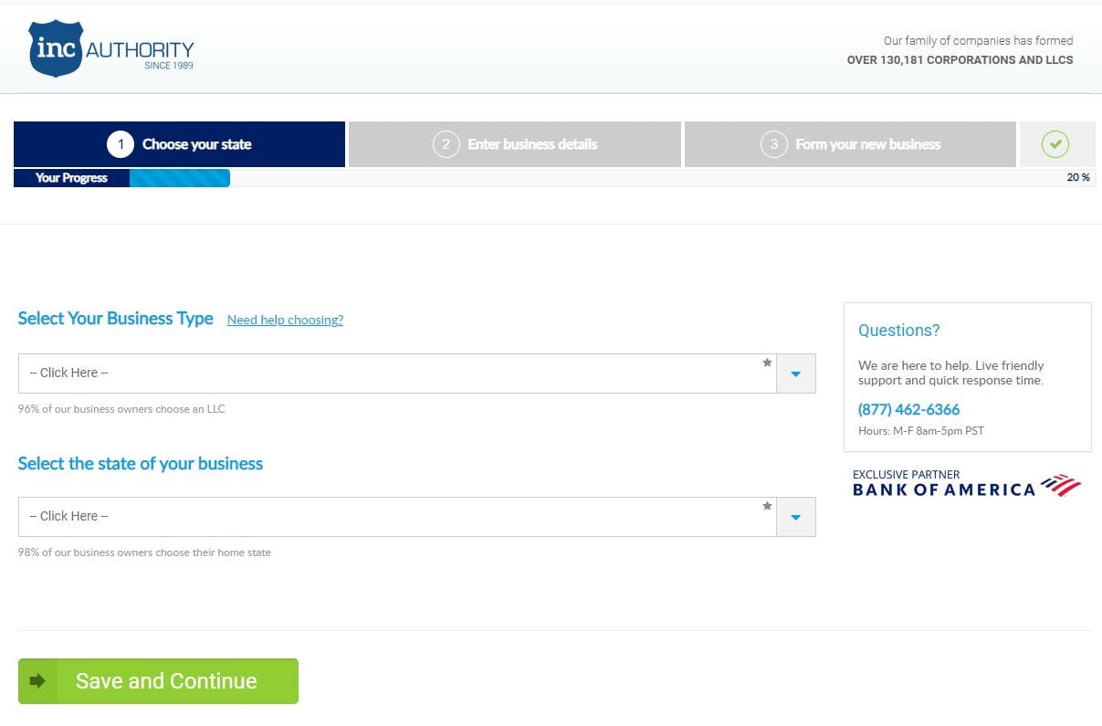Expand the business type dropdown arrow
The image size is (1102, 726).
click(x=795, y=373)
